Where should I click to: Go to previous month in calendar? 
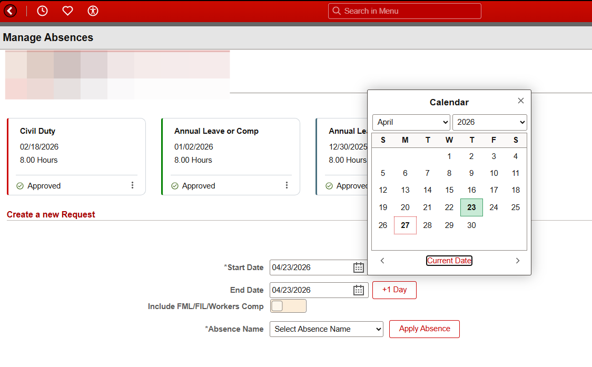[x=382, y=261]
